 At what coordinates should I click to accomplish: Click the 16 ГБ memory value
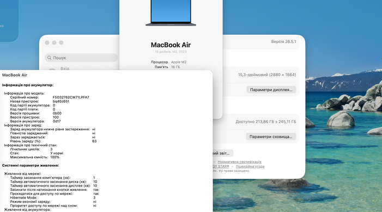click(175, 67)
